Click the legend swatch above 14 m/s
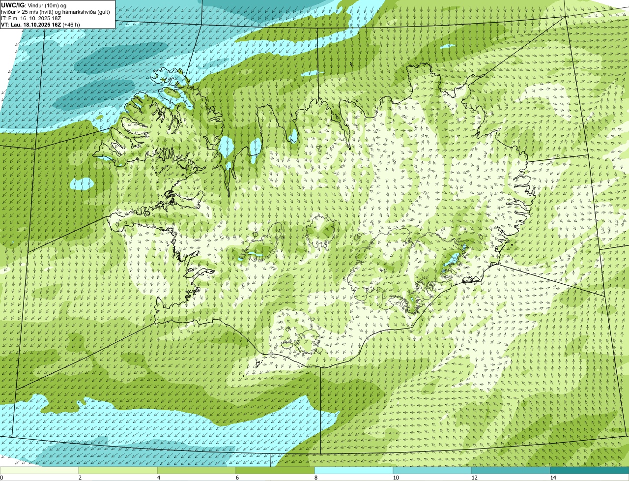Image resolution: width=629 pixels, height=481 pixels. 590,470
